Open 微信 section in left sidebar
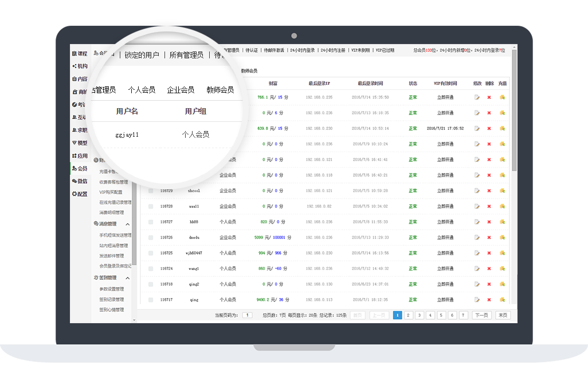 point(80,181)
